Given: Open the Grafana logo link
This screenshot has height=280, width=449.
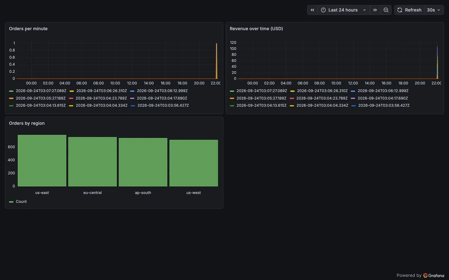Looking at the screenshot, I should [x=434, y=276].
